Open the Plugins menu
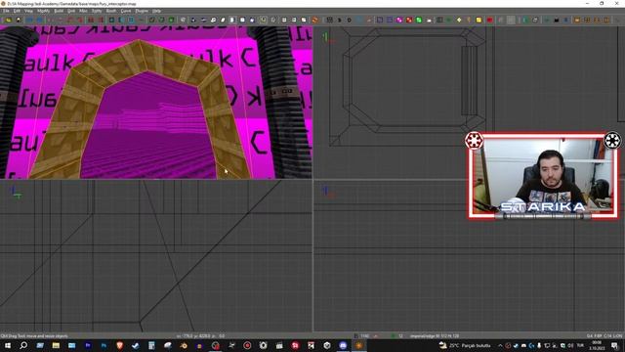Viewport: 625px width, 352px height. point(142,11)
